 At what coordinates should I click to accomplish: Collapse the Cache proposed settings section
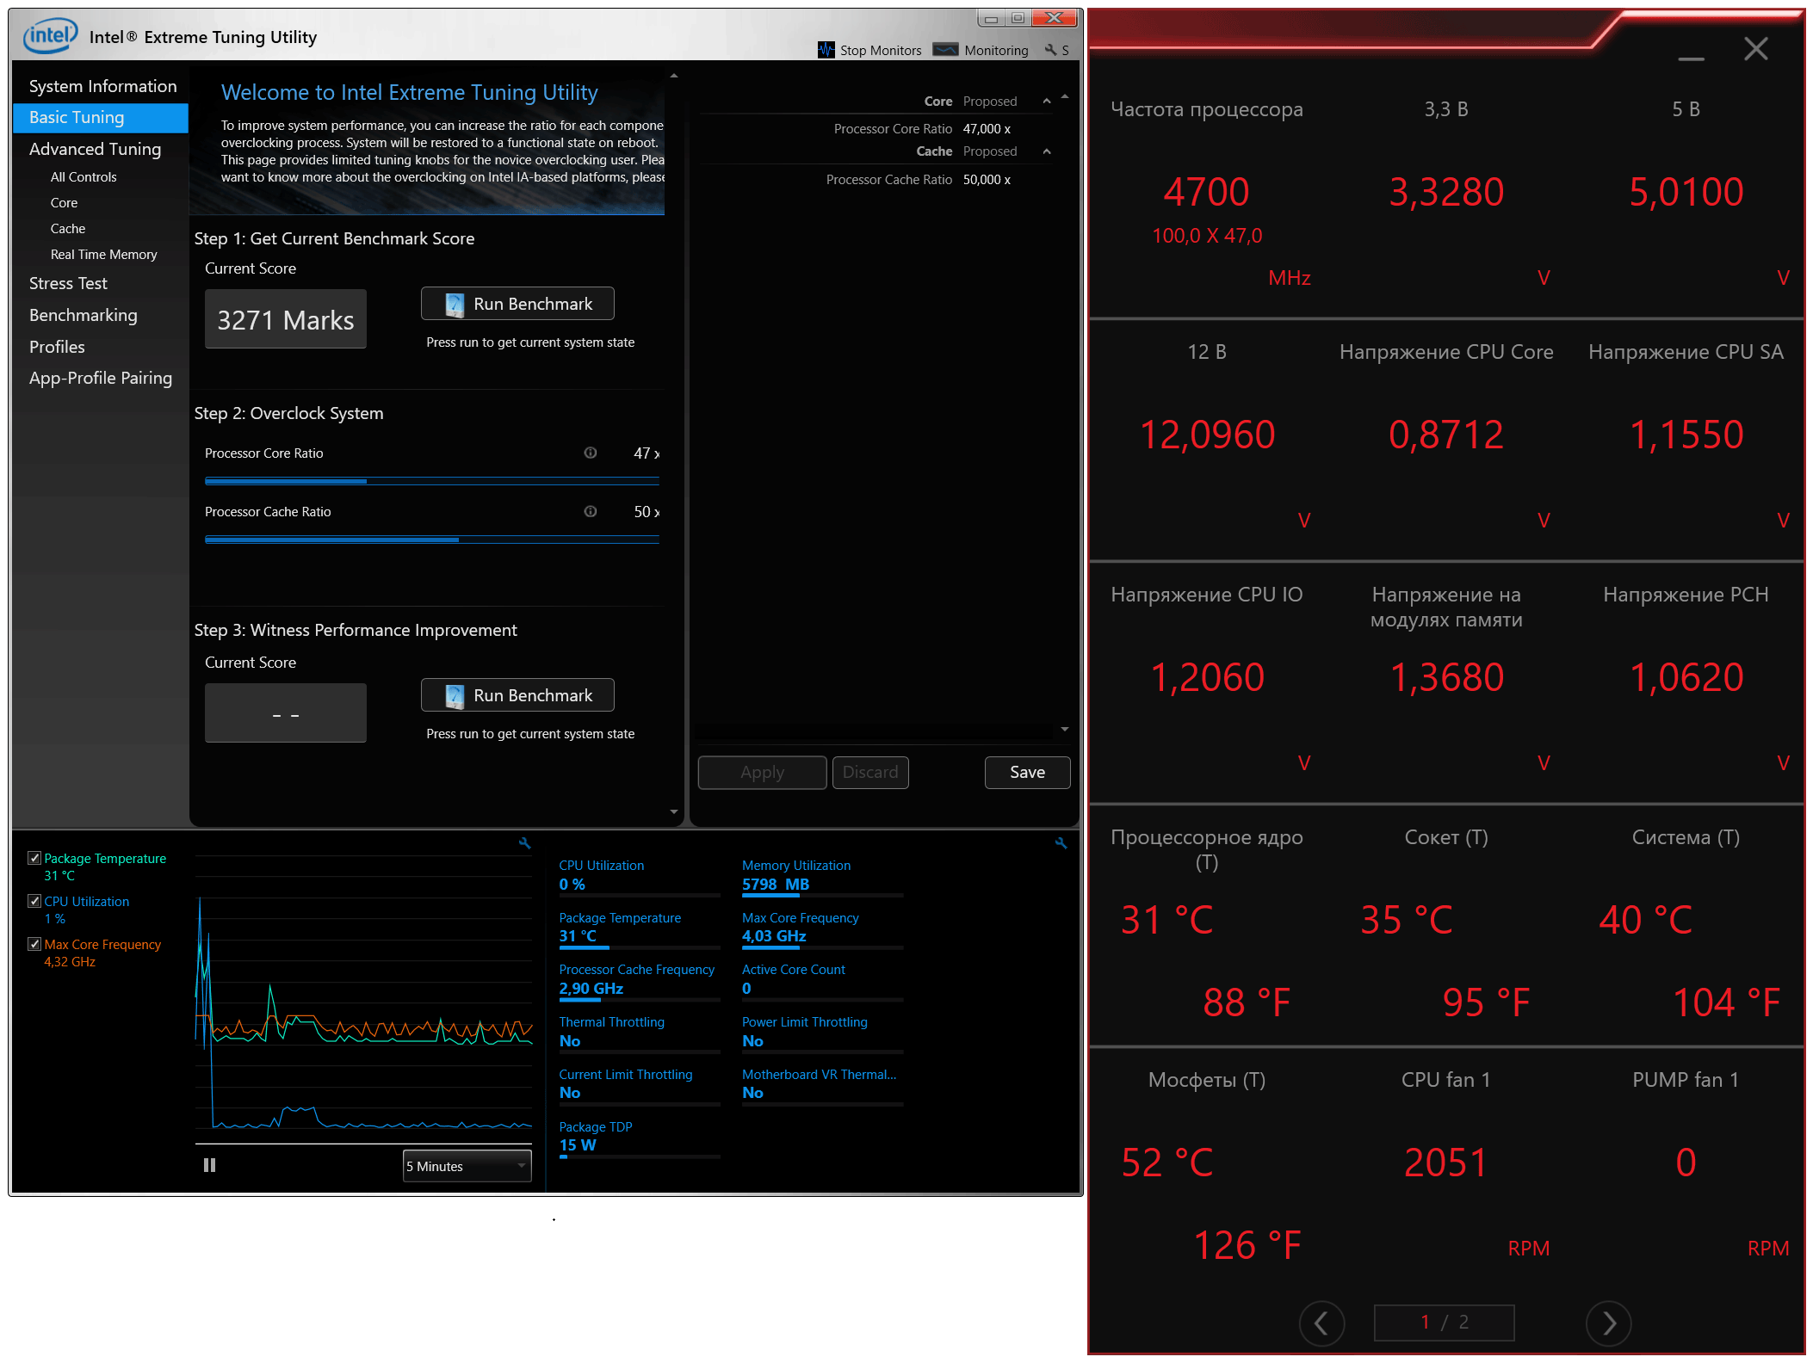(x=1047, y=151)
